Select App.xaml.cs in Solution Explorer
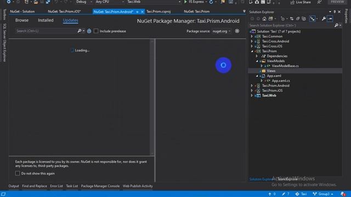 (281, 80)
